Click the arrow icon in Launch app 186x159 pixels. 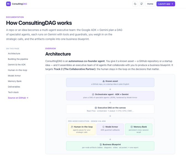(172, 4)
